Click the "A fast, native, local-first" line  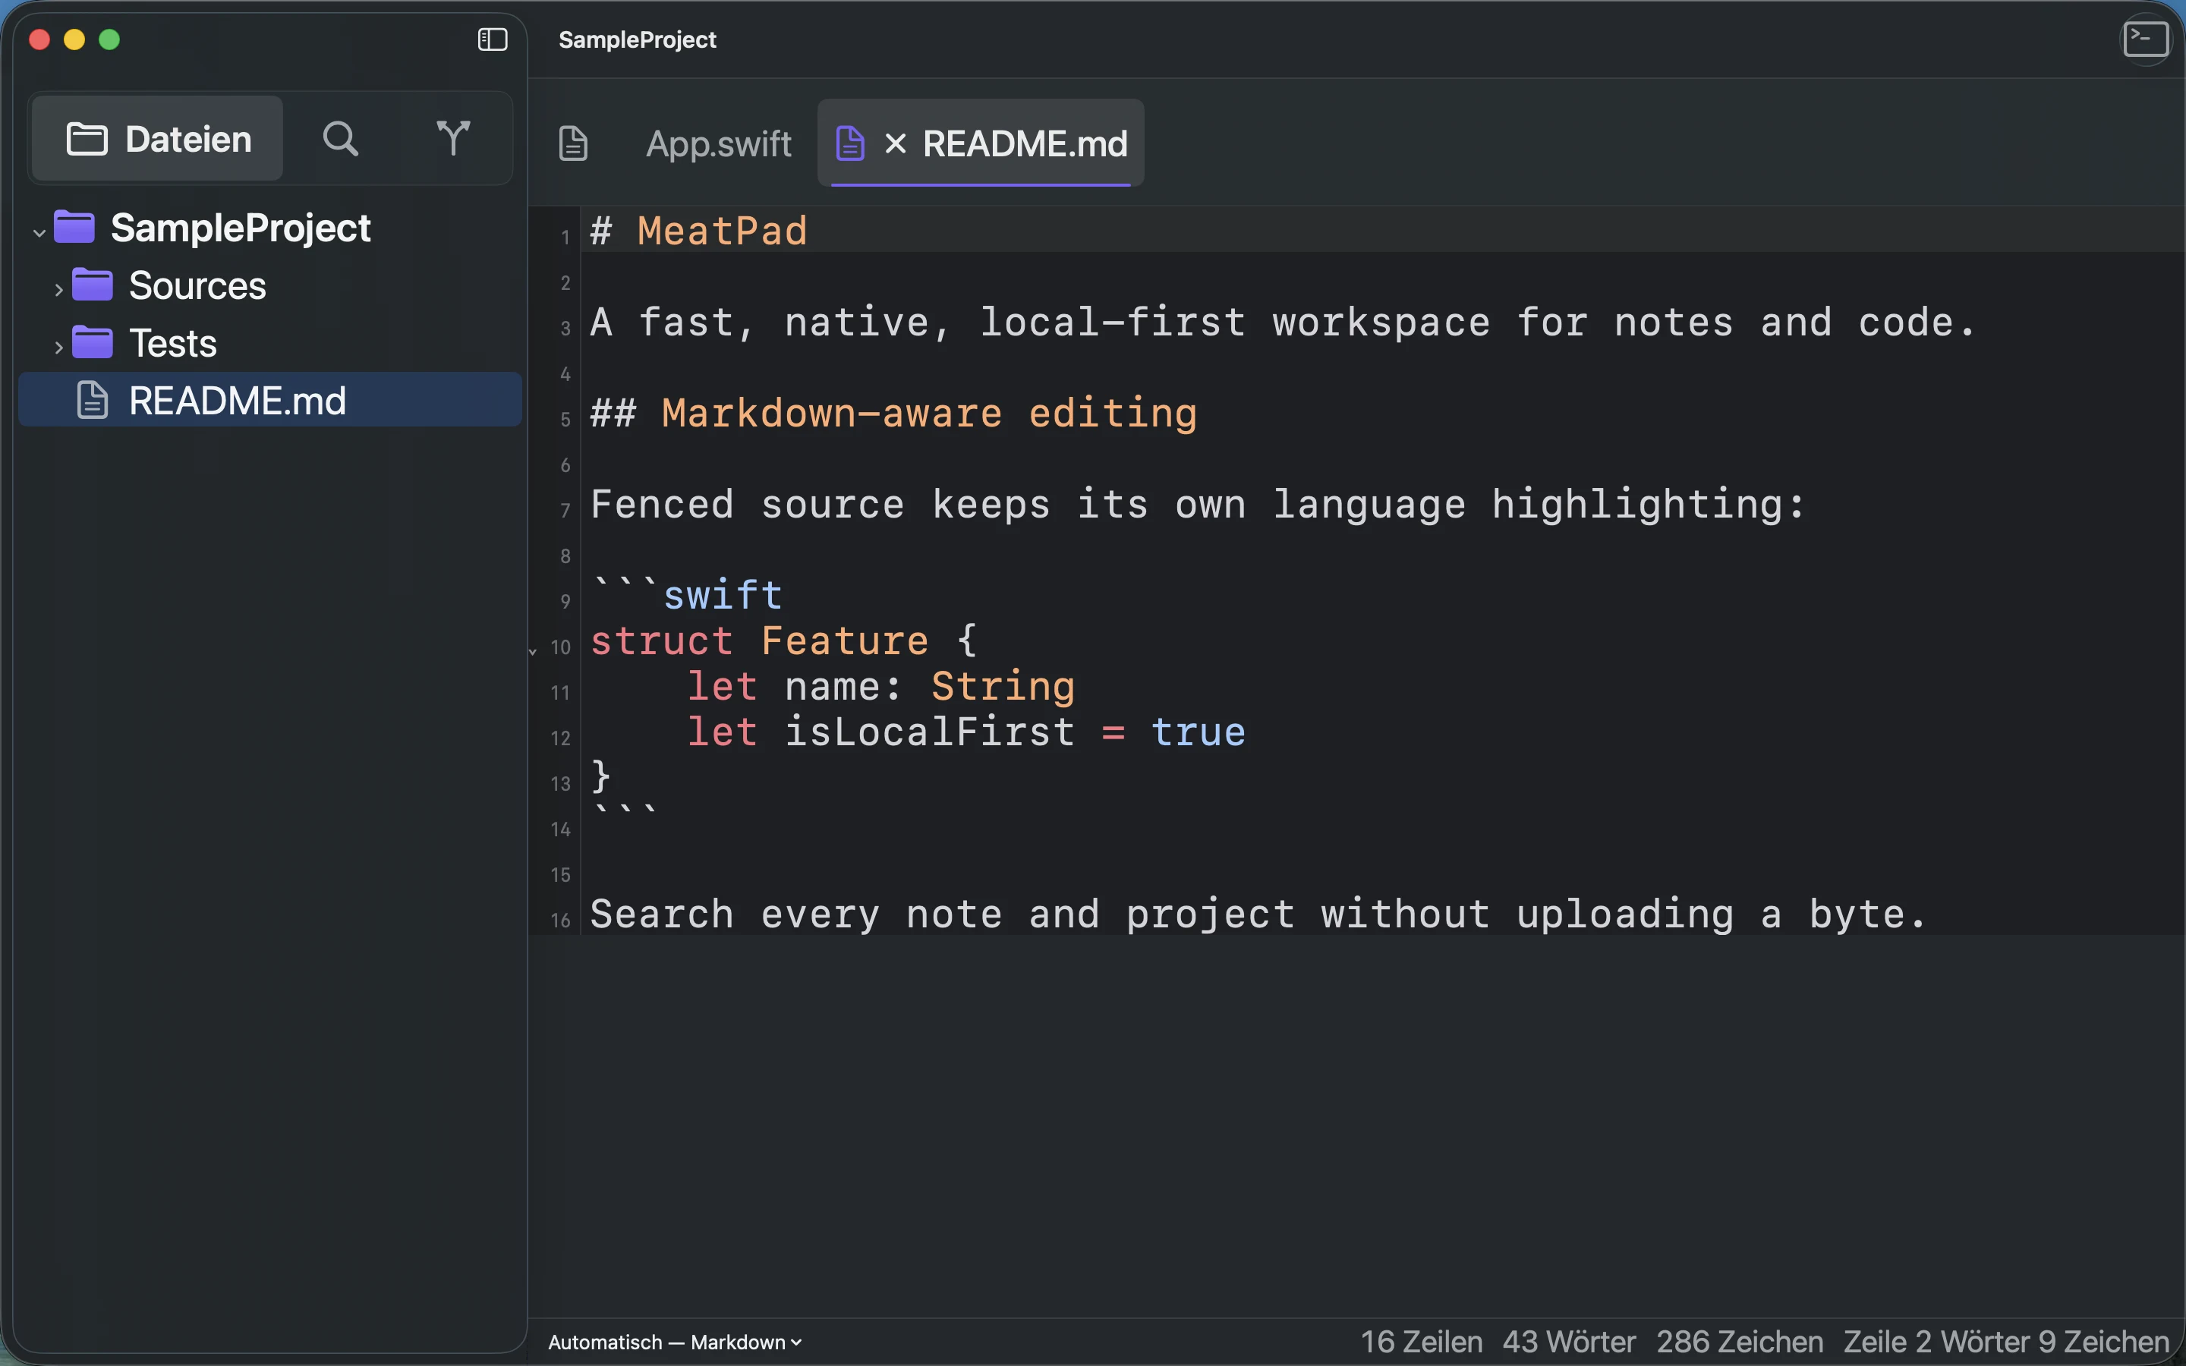[1283, 323]
